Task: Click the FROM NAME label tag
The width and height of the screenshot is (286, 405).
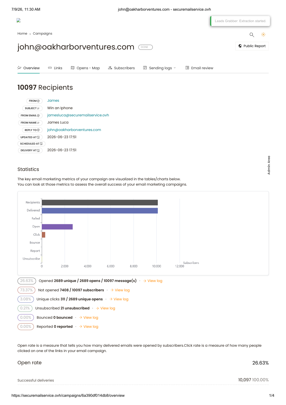Action: pos(30,123)
